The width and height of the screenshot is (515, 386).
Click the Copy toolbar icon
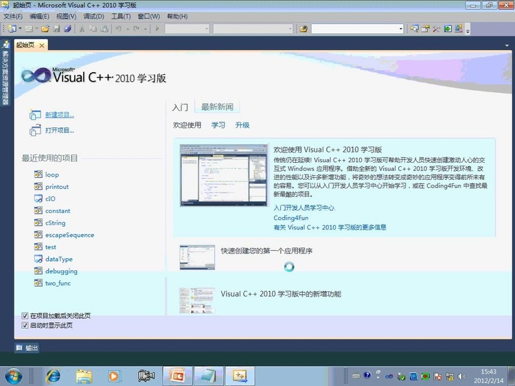[x=93, y=29]
